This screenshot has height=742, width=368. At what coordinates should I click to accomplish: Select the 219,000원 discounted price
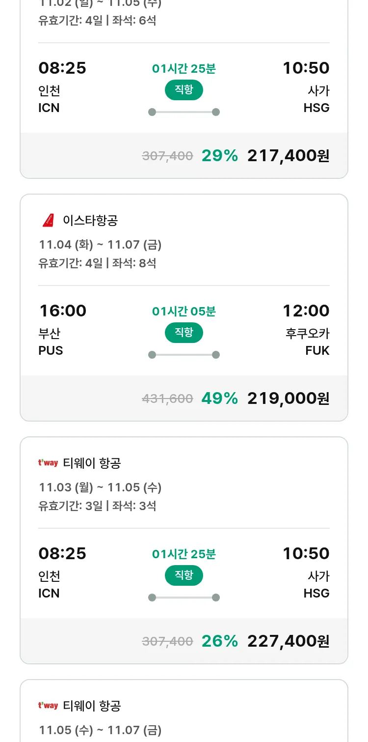click(288, 399)
